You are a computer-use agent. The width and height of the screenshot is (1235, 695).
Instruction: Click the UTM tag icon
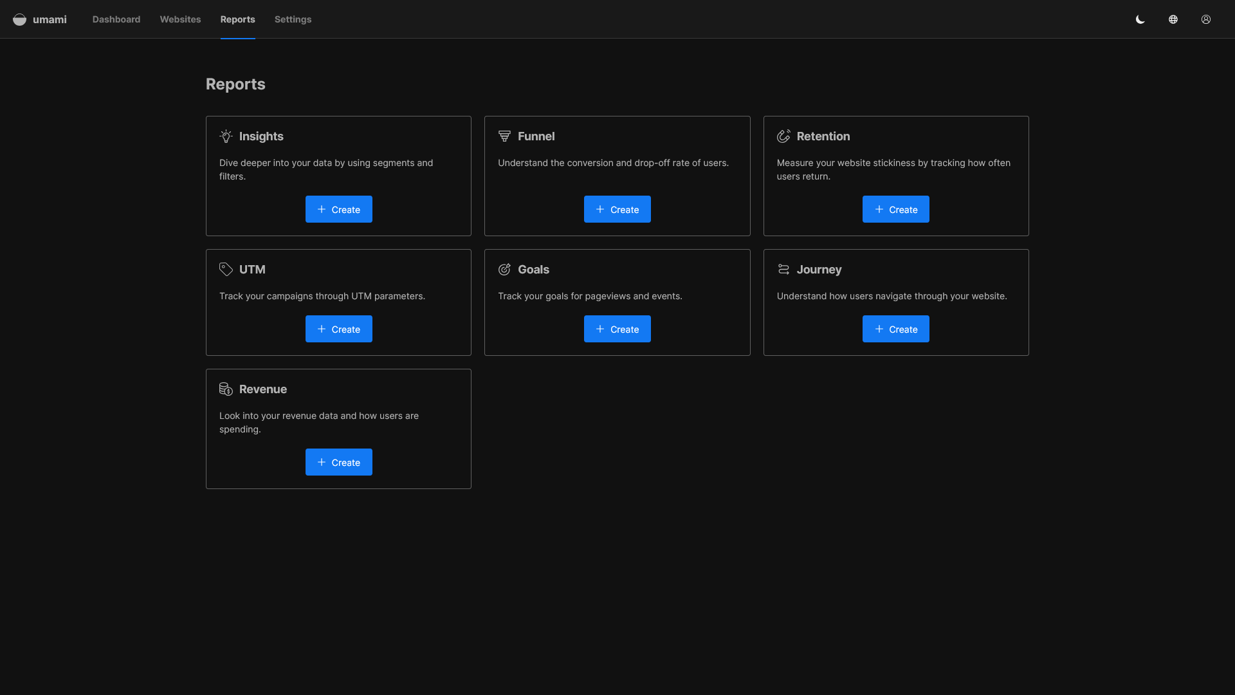(x=226, y=270)
